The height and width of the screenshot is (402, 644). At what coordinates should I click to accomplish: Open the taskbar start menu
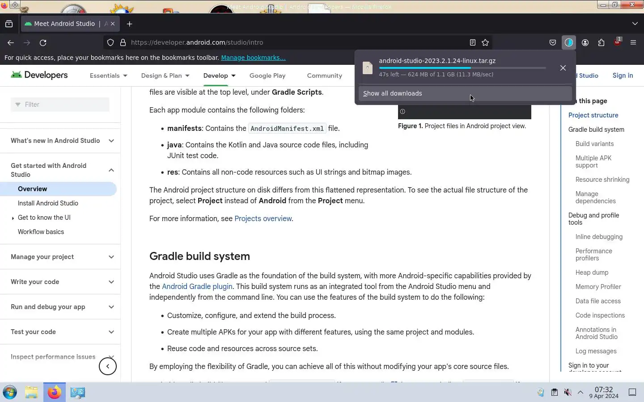(10, 392)
